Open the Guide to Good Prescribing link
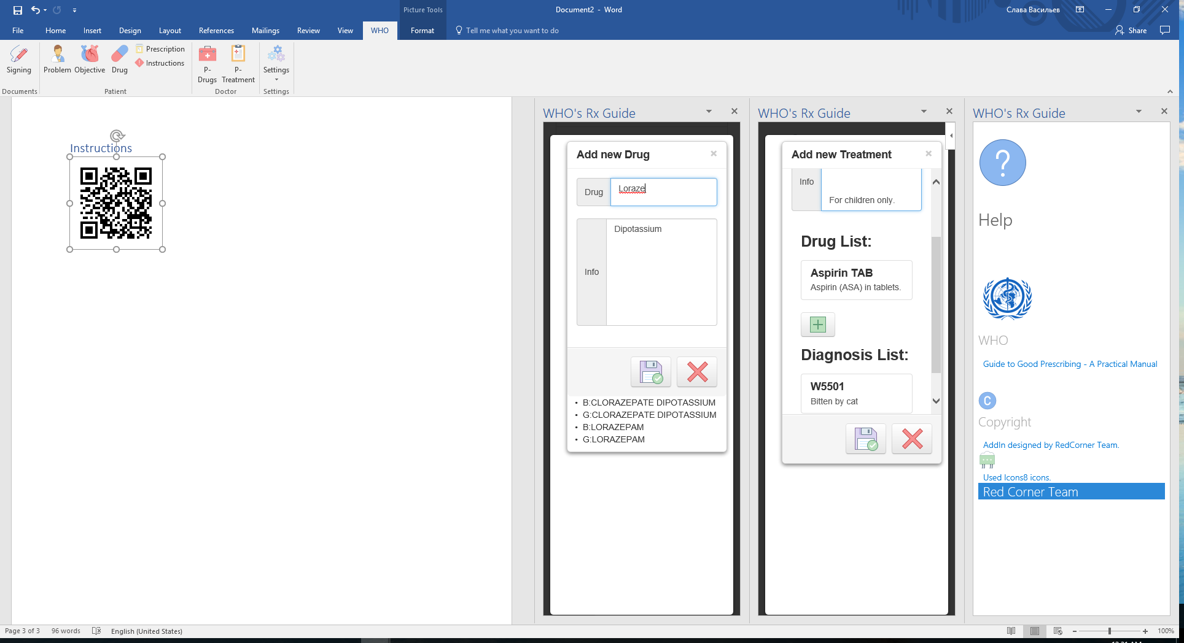 click(1070, 364)
